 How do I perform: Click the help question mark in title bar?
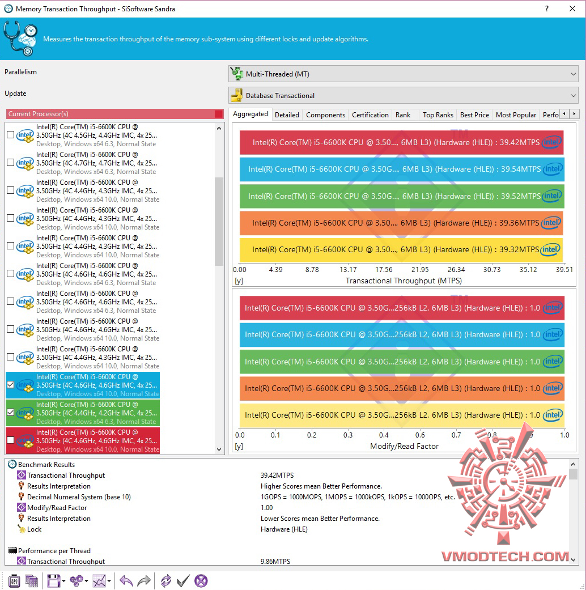click(x=547, y=9)
